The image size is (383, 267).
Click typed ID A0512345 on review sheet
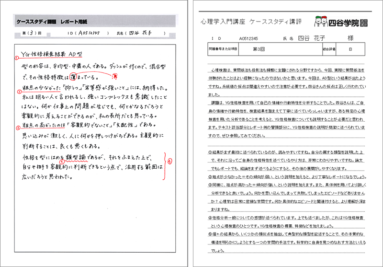click(248, 39)
